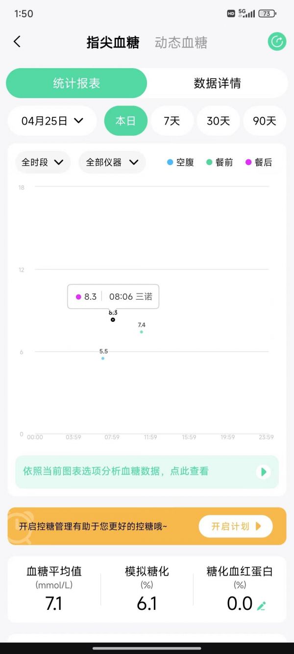
Task: Tap the green refresh sync icon
Action: coord(277,42)
